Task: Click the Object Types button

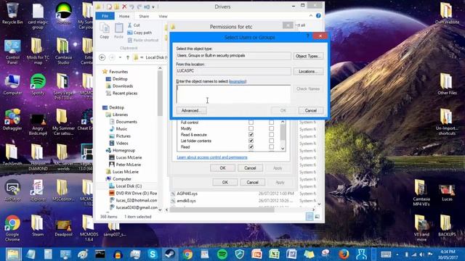Action: point(308,56)
